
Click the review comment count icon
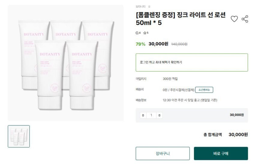pos(138,33)
